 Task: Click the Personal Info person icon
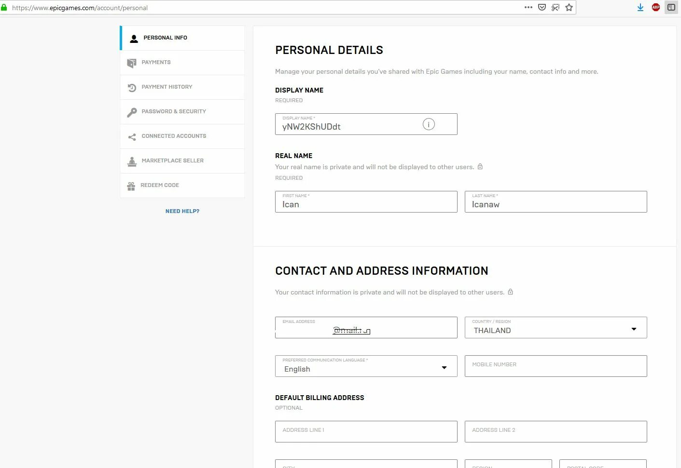(x=134, y=39)
